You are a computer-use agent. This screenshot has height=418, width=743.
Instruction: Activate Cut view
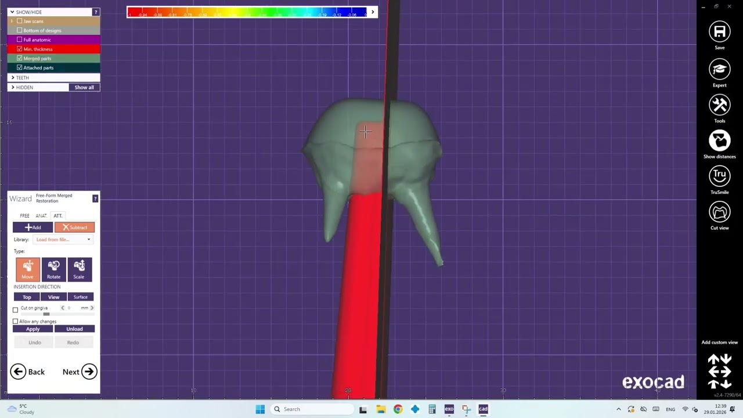[x=719, y=212]
